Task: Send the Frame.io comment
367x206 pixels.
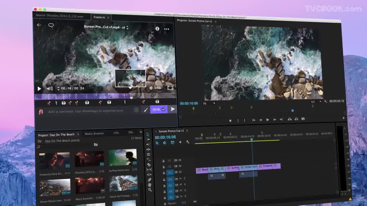Action: tap(173, 109)
